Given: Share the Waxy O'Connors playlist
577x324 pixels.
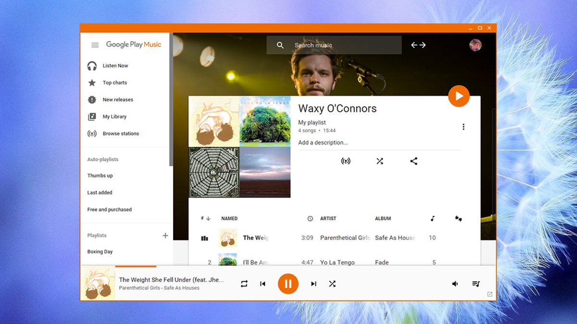Looking at the screenshot, I should (414, 161).
